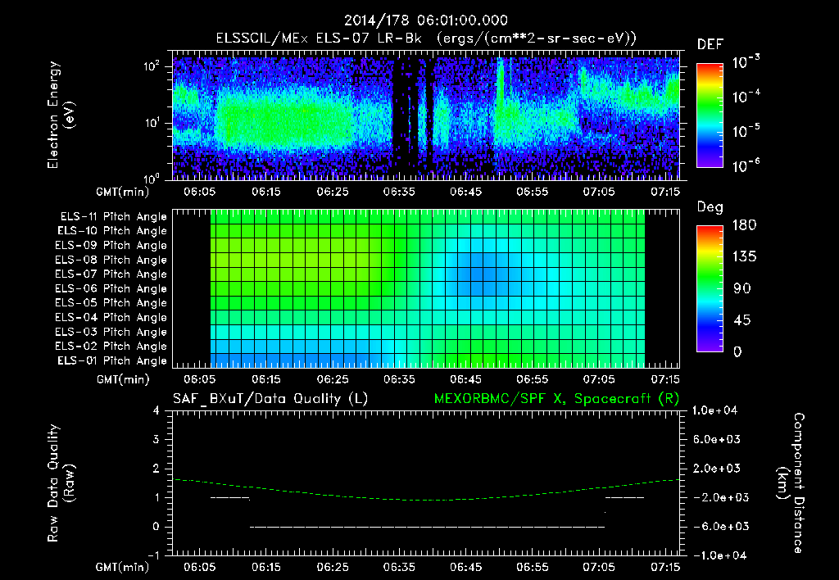839x580 pixels.
Task: Click the plot title timestamp 2014/178 06:01:00.000
Action: [x=425, y=20]
